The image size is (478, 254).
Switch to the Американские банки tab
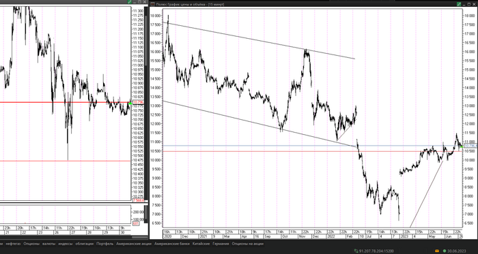click(171, 244)
